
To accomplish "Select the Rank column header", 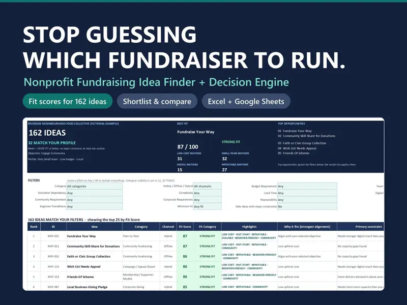I will 34,226.
